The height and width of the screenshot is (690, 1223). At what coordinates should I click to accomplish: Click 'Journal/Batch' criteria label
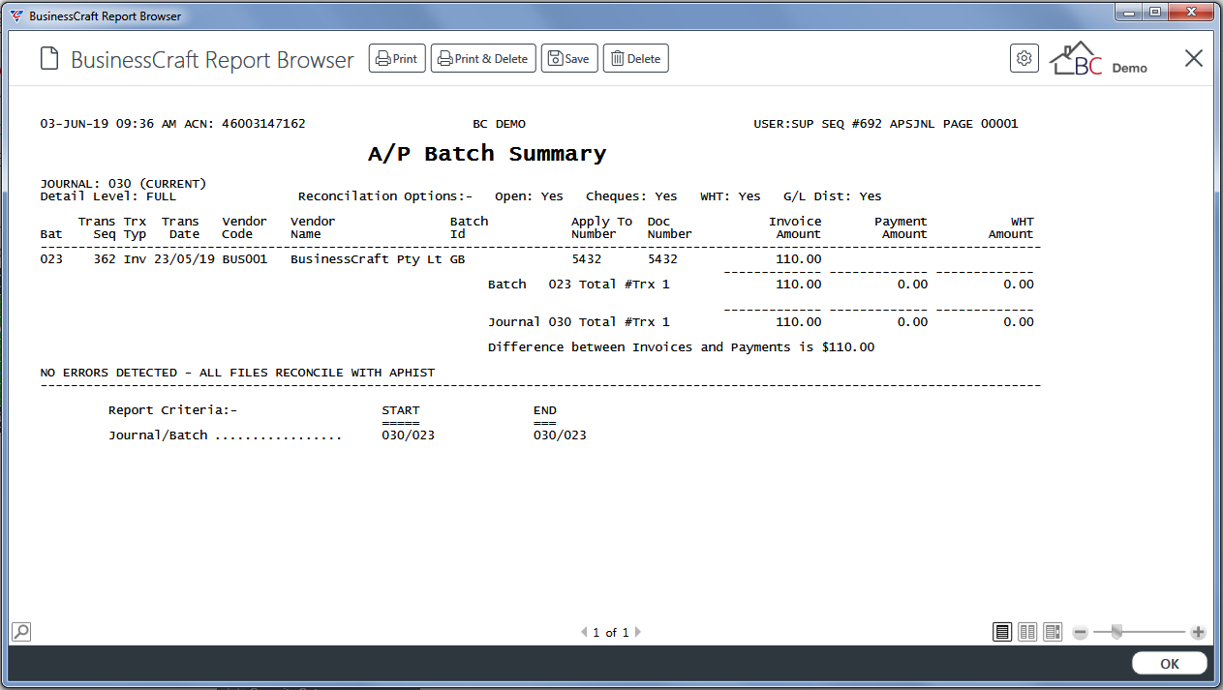tap(158, 435)
